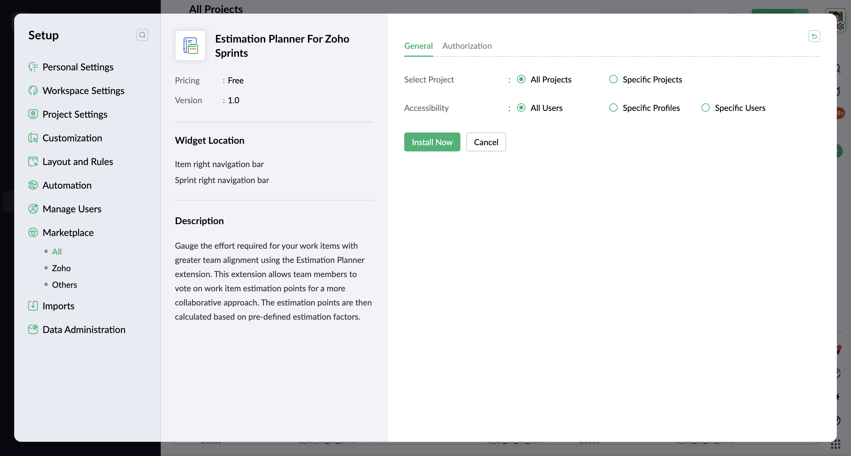Switch to the Authorization tab
The width and height of the screenshot is (851, 456).
coord(467,46)
